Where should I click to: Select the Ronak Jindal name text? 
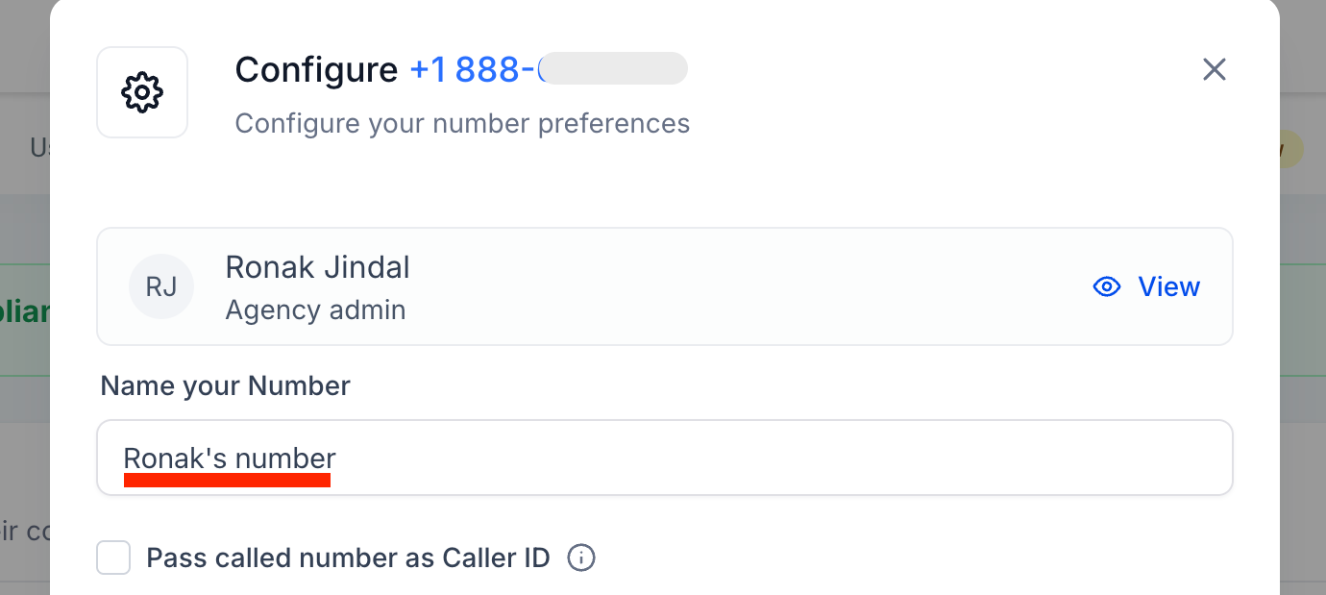click(317, 267)
